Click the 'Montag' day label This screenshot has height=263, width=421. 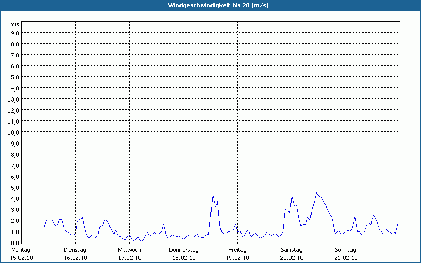coord(21,250)
